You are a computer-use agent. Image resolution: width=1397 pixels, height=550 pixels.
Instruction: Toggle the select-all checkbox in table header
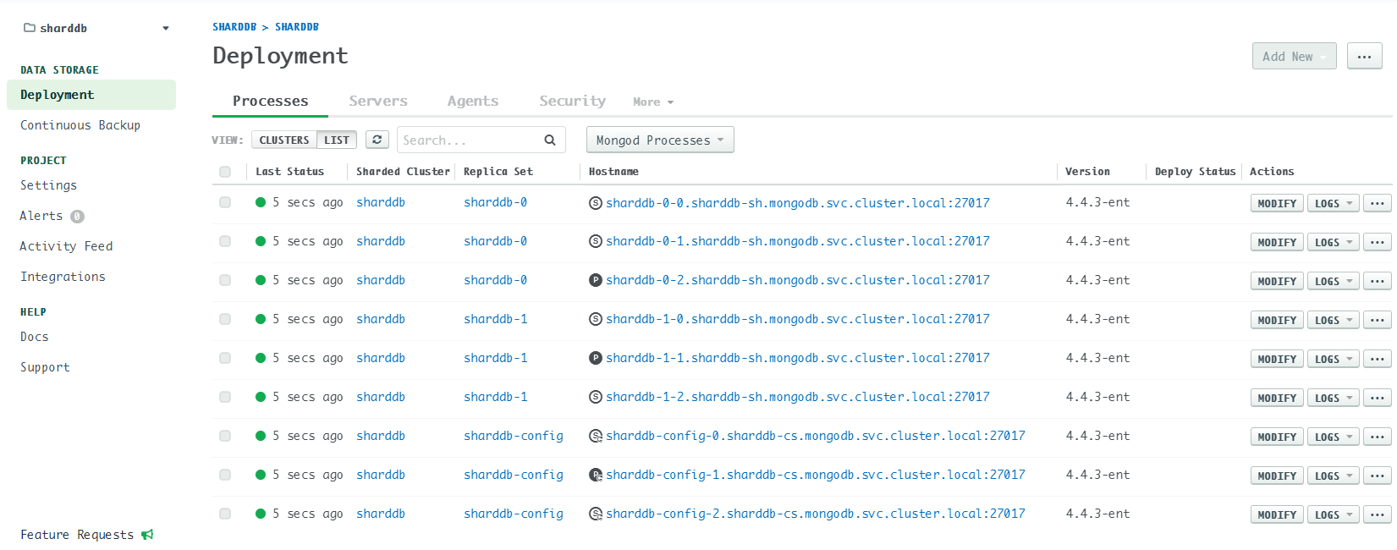point(225,172)
